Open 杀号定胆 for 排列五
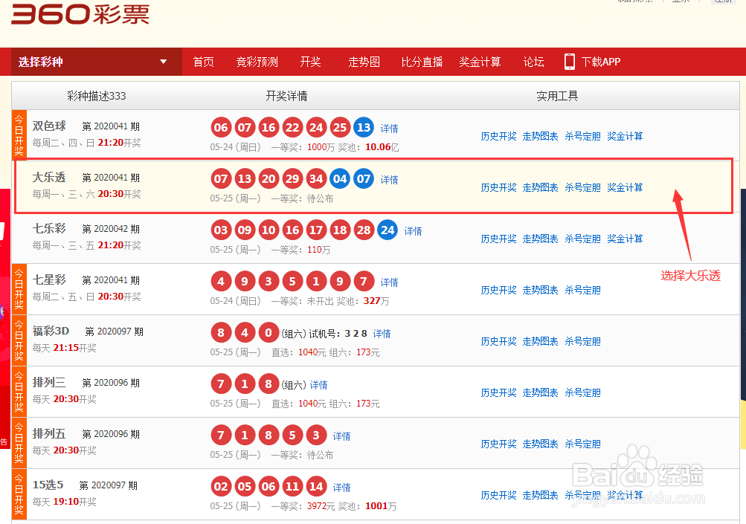Viewport: 746px width, 524px height. click(583, 444)
